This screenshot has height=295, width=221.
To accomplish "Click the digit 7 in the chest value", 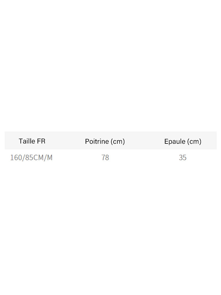I will coord(103,158).
